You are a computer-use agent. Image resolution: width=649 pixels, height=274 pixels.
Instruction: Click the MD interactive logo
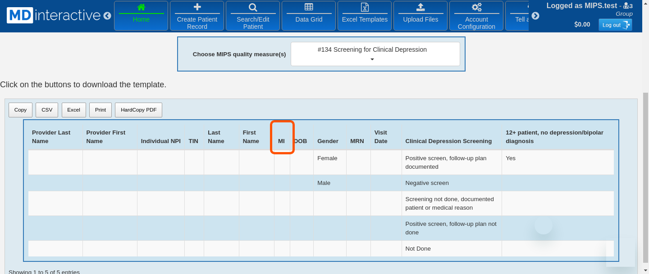point(54,15)
